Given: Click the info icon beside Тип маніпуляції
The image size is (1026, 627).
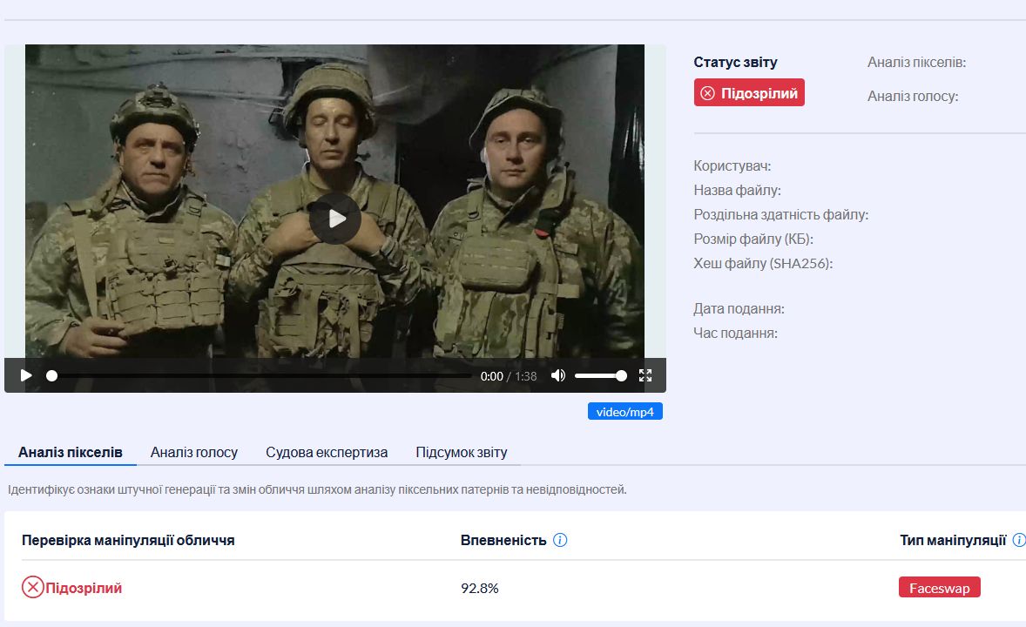Looking at the screenshot, I should pyautogui.click(x=1019, y=540).
